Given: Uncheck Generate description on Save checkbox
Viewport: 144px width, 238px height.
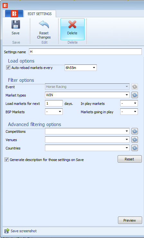Looking at the screenshot, I should (x=6, y=160).
